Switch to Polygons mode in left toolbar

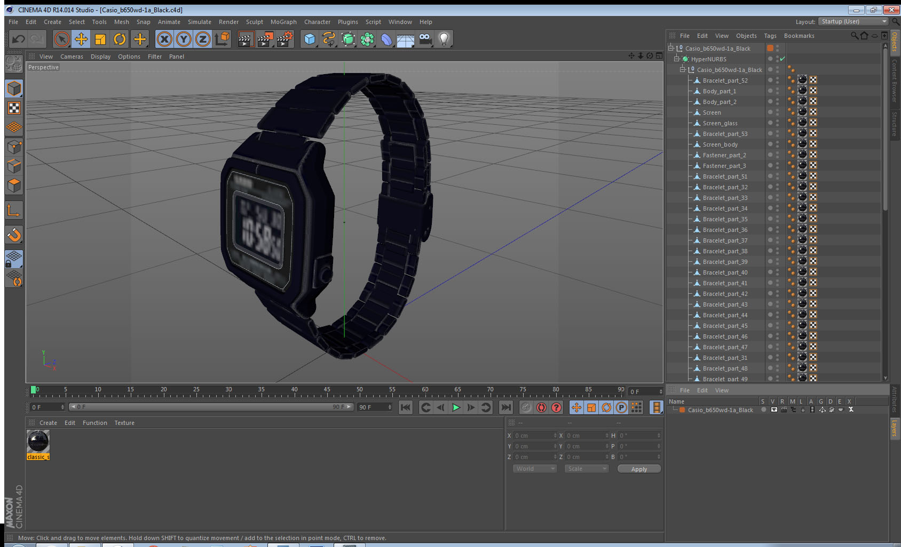(14, 185)
